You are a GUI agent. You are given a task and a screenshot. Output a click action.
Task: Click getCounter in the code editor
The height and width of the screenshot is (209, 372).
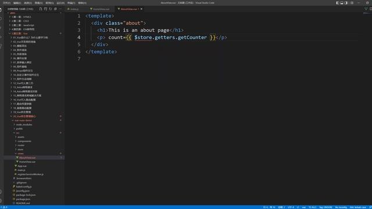192,37
